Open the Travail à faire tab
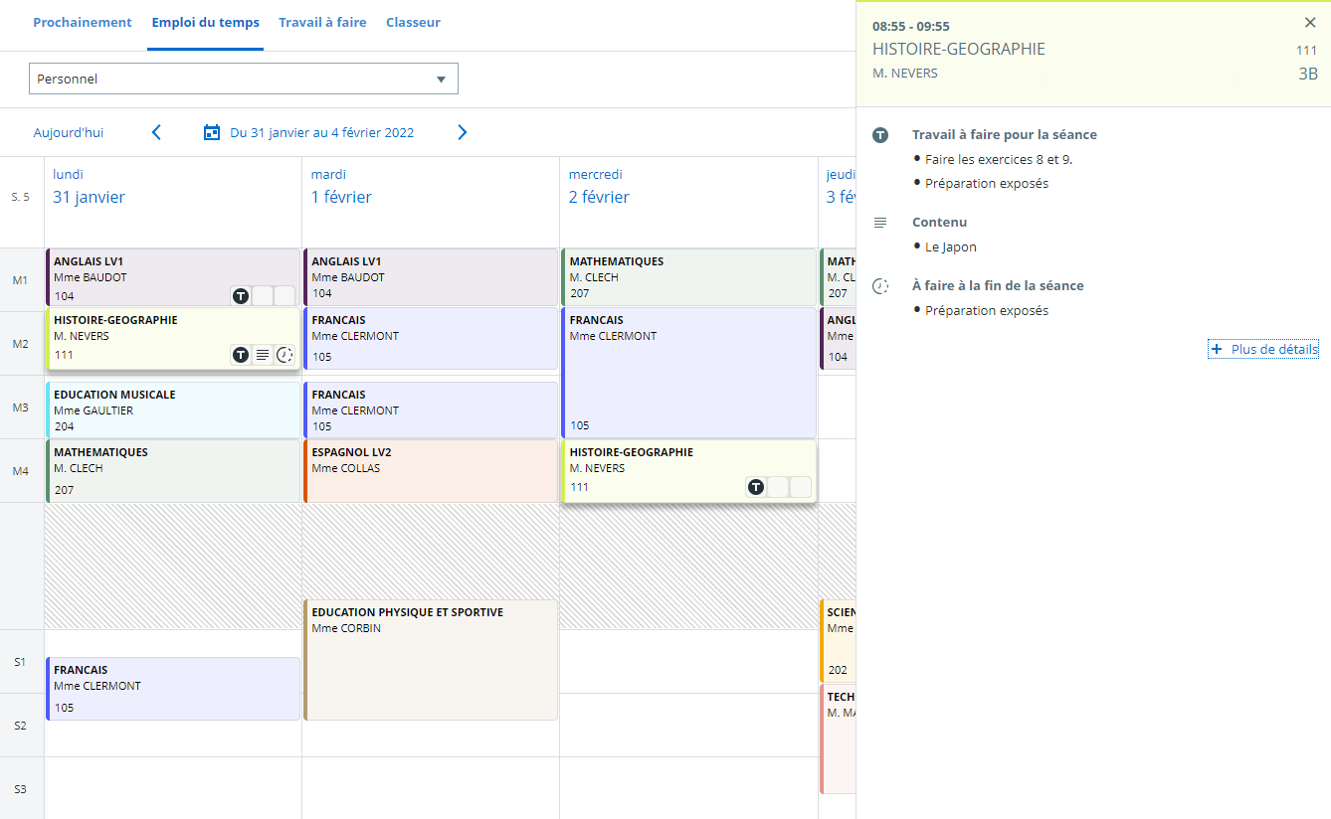The width and height of the screenshot is (1331, 819). 322,23
